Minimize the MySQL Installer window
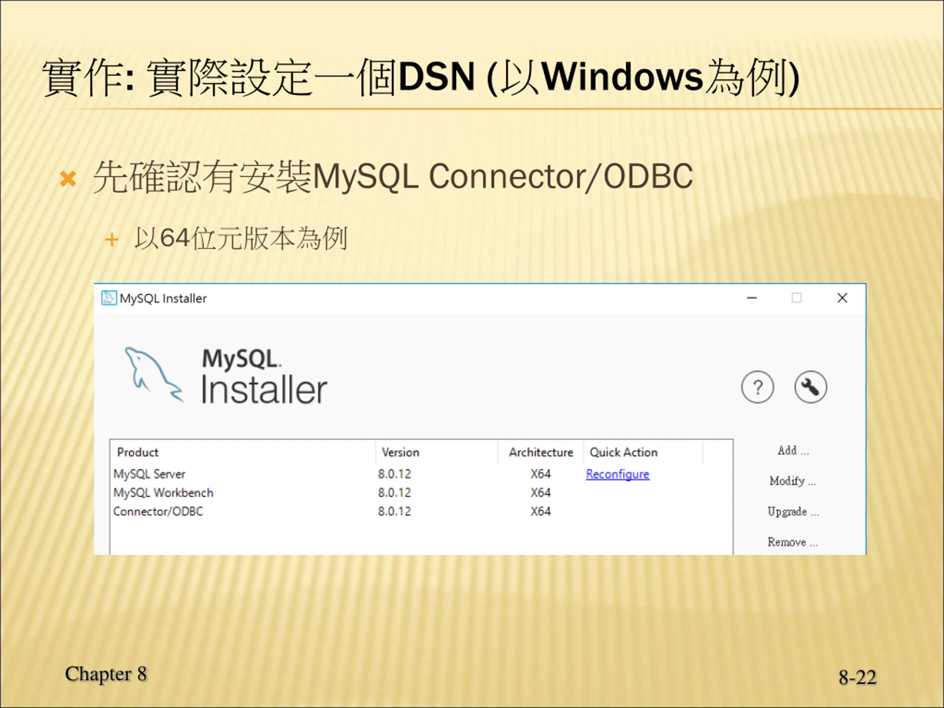Screen dimensions: 944x708 (752, 298)
